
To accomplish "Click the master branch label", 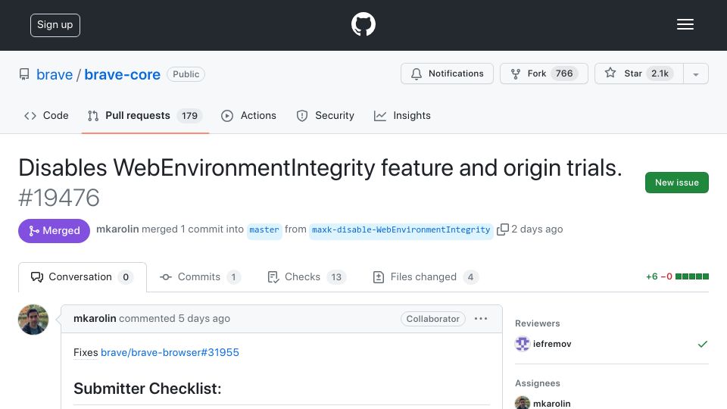I will coord(264,230).
